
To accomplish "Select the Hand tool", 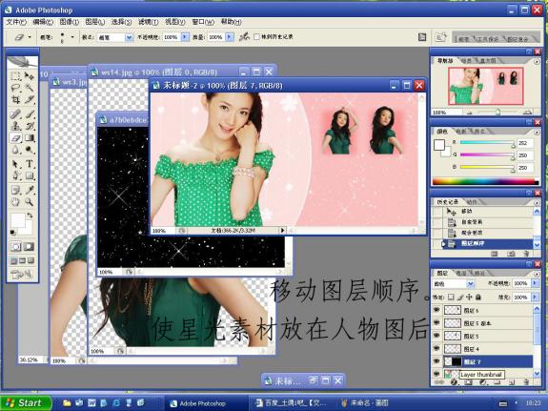I will coord(16,202).
